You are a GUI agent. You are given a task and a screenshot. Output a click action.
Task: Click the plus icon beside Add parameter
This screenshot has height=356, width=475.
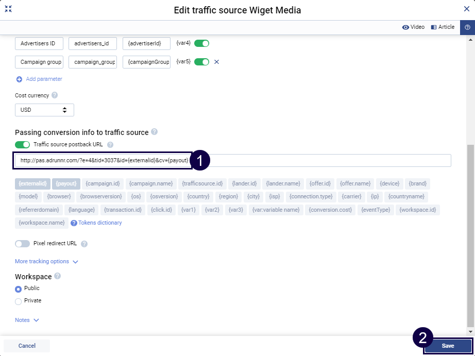click(x=19, y=79)
